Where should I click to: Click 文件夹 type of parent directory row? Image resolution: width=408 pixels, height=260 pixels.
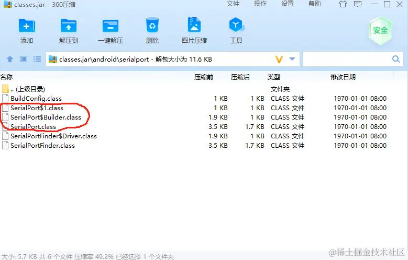click(x=280, y=89)
